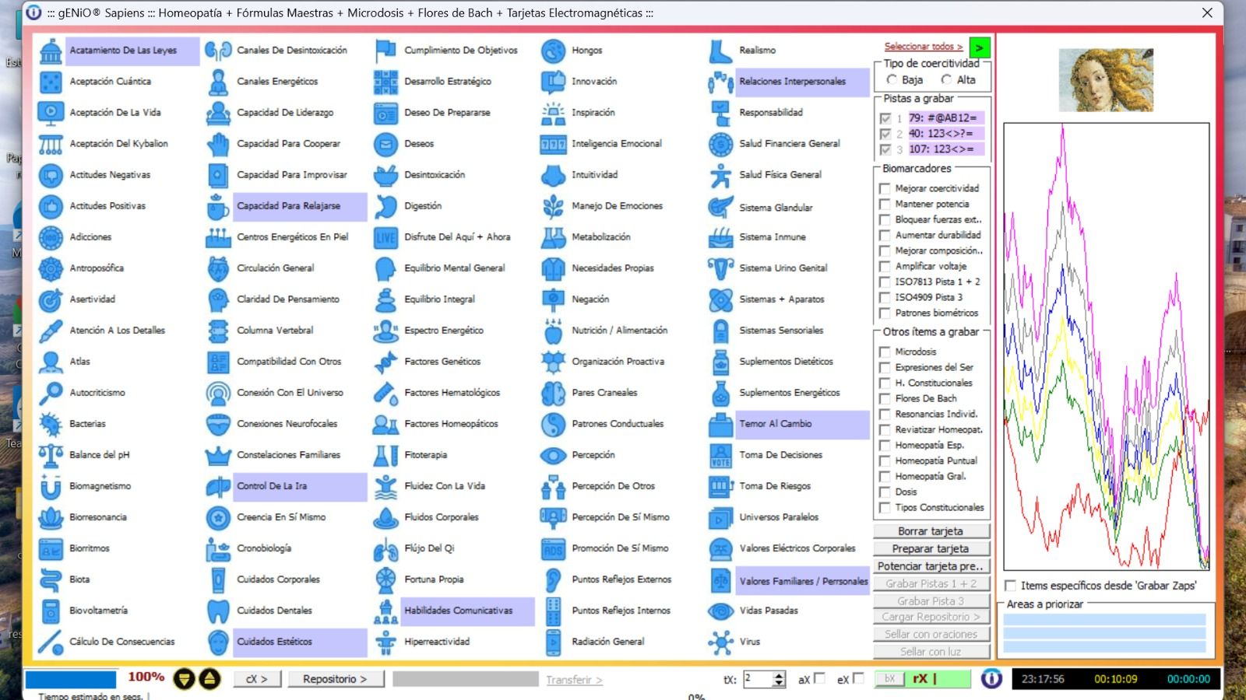Open the Repositorio > button
Screen dimensions: 1246x700
[335, 679]
